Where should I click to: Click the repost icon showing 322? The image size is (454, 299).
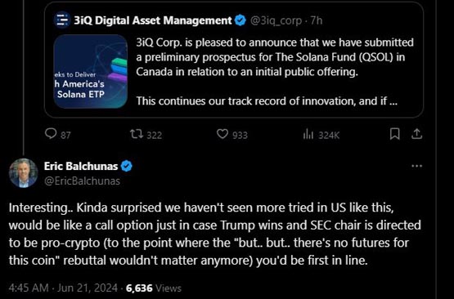click(x=137, y=134)
